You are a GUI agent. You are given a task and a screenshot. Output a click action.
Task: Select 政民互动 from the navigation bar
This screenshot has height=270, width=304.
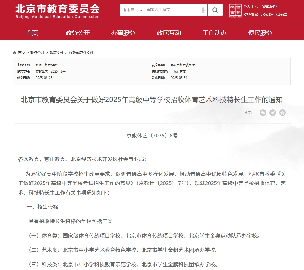coord(169,33)
